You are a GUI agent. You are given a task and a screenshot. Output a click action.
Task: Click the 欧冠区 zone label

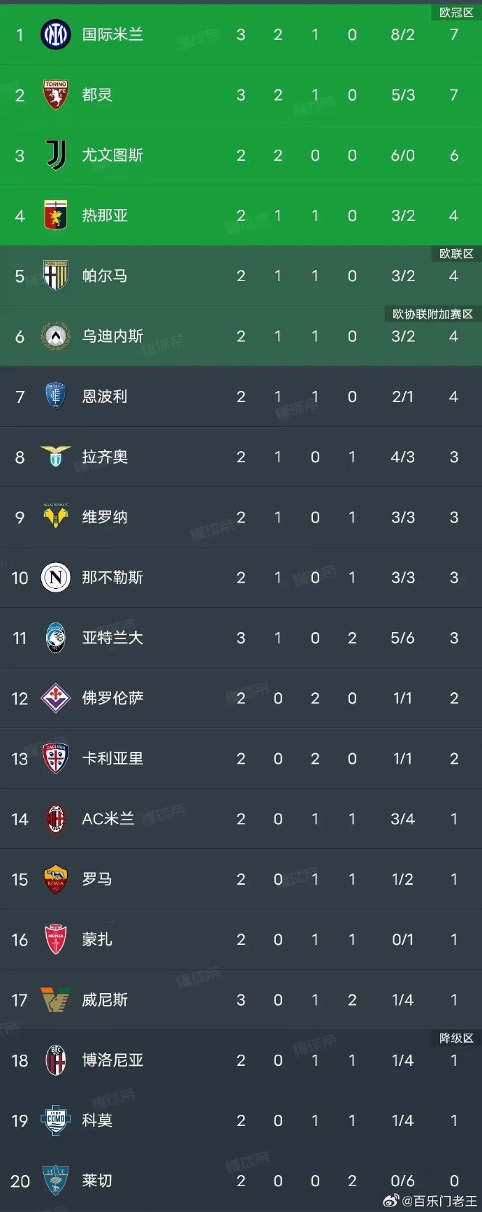pos(456,13)
